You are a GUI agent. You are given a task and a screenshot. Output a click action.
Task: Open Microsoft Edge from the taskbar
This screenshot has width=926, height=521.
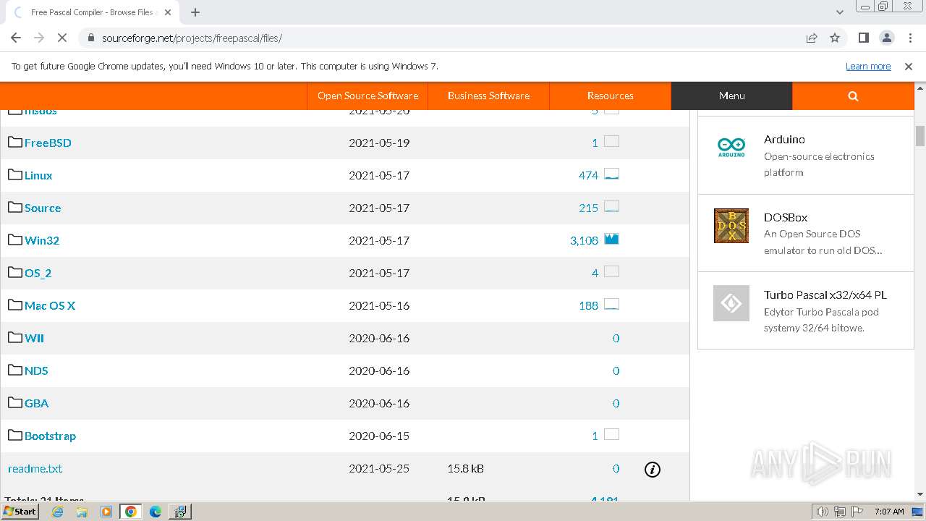click(x=155, y=512)
